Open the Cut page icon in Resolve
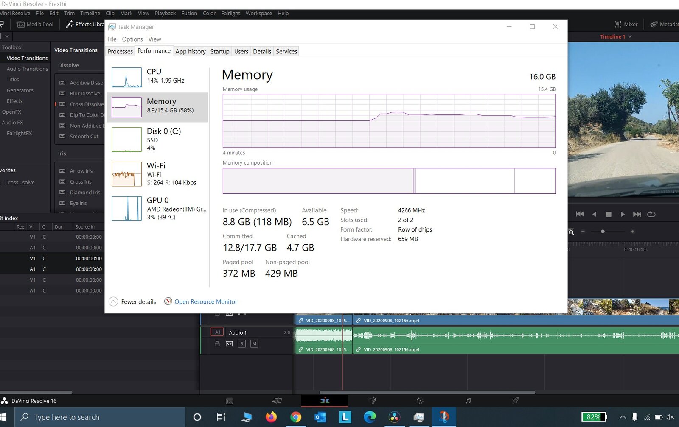The image size is (679, 427). [277, 401]
